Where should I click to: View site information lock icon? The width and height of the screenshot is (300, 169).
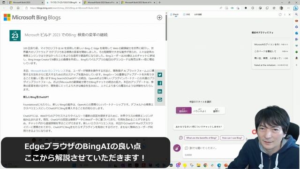click(x=27, y=8)
